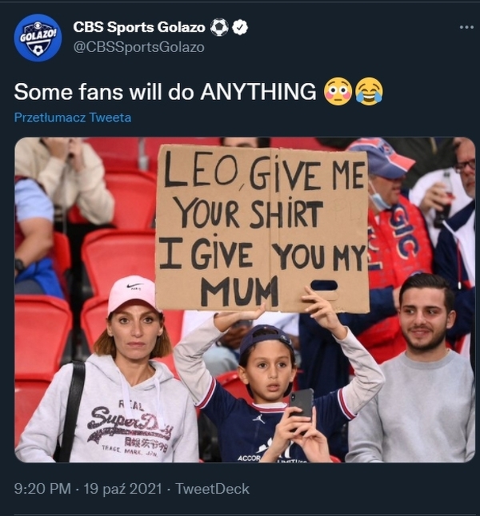Viewport: 480px width, 516px height.
Task: Click the date 19 paź 2021
Action: pos(122,489)
